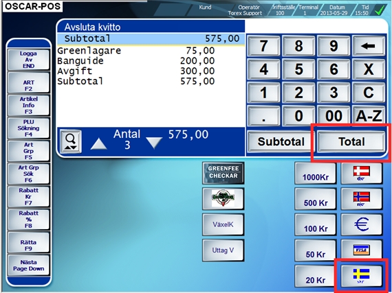Open the magnifier search icon in receipt panel
Image resolution: width=392 pixels, height=293 pixels.
(x=71, y=141)
